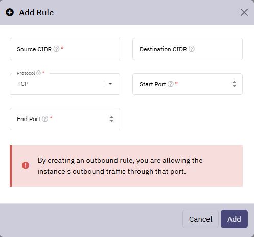
Task: Close the Add Rule dialog
Action: pyautogui.click(x=244, y=12)
